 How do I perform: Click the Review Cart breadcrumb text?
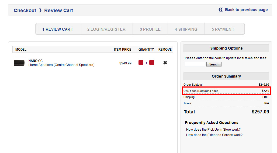[x=59, y=11]
